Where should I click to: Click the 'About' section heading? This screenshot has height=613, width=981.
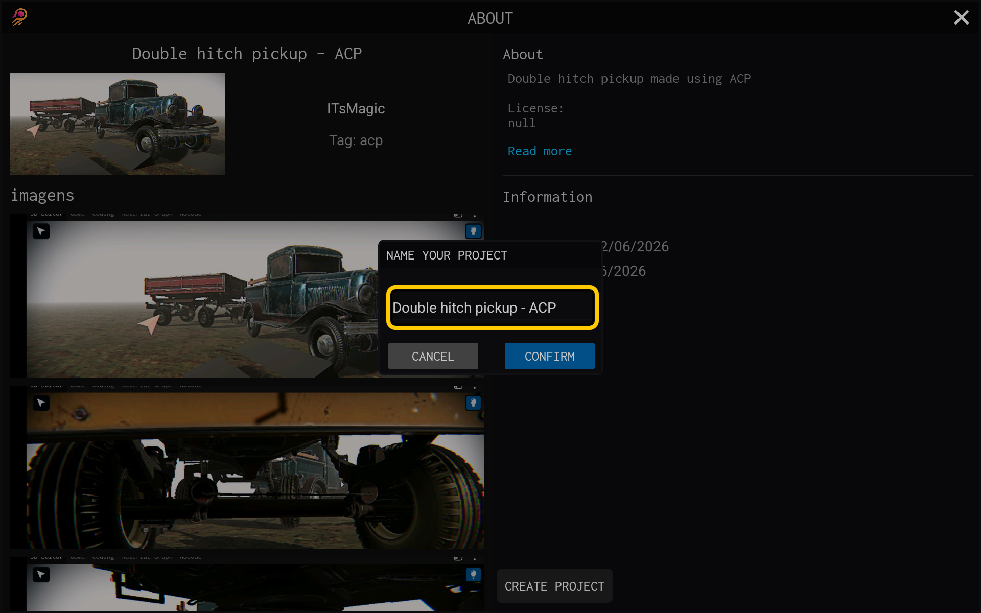pyautogui.click(x=523, y=55)
